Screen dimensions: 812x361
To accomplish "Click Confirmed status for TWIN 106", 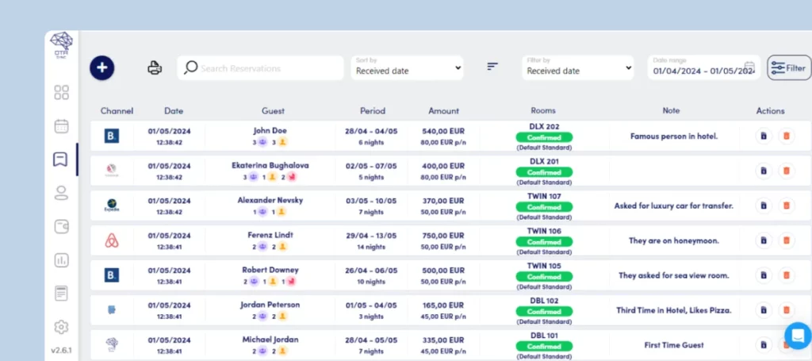I will point(544,241).
